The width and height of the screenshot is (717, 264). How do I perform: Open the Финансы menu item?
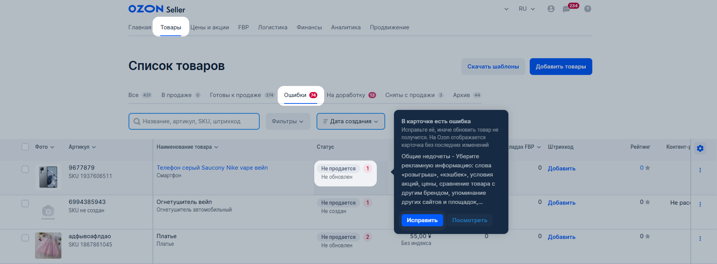(x=309, y=27)
